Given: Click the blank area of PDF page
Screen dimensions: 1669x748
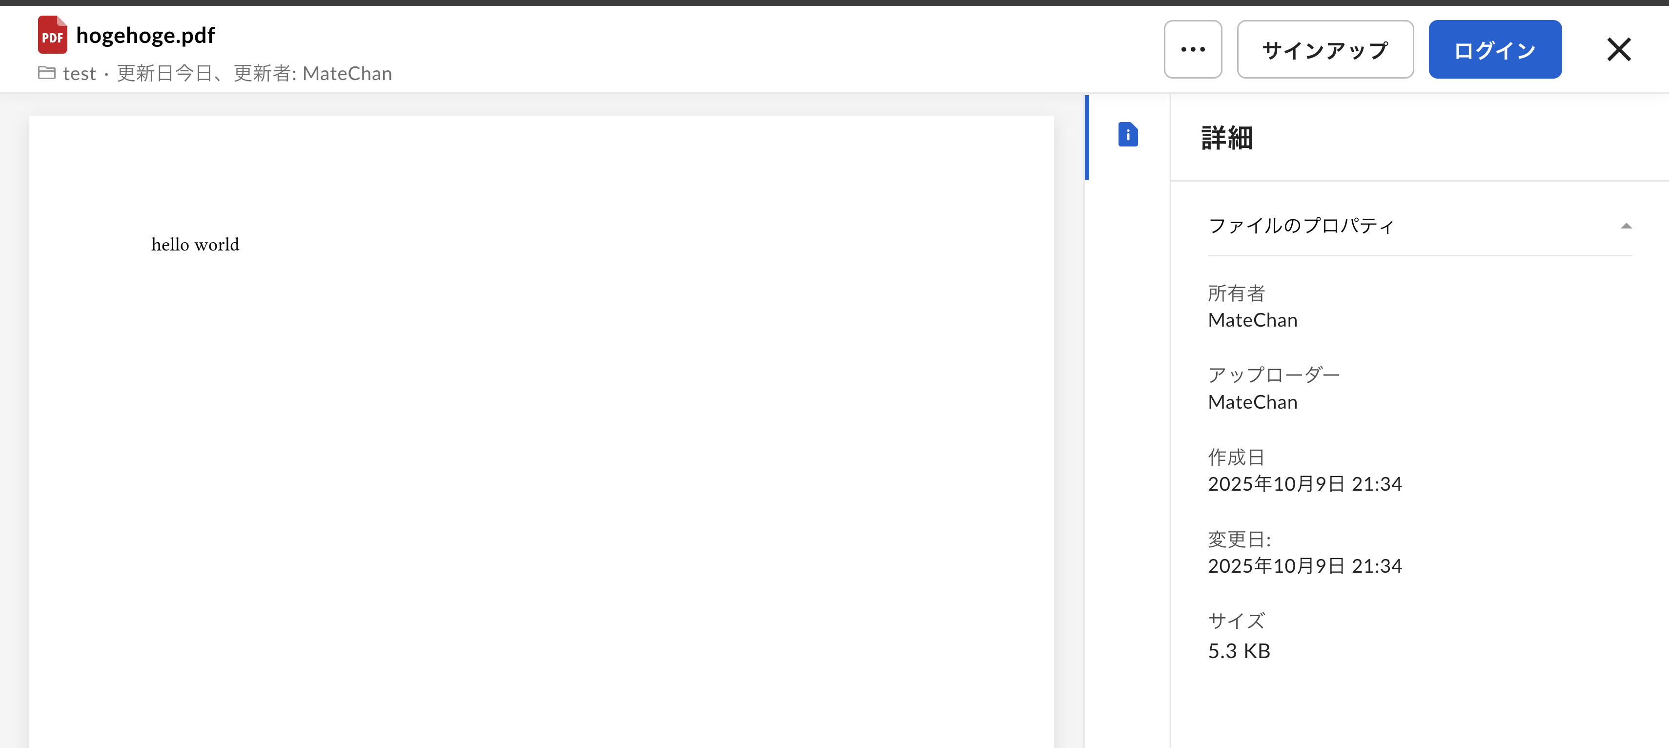Looking at the screenshot, I should click(541, 486).
